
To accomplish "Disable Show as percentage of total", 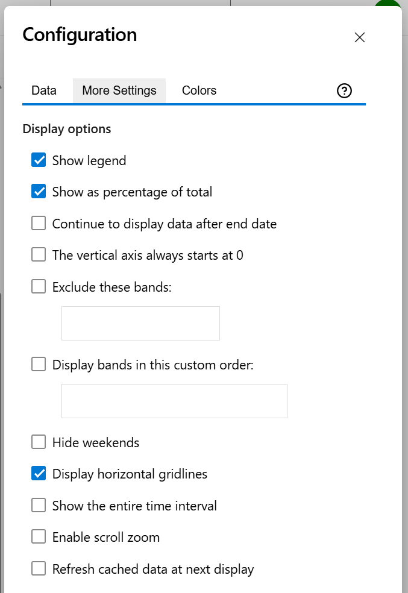I will pyautogui.click(x=39, y=192).
